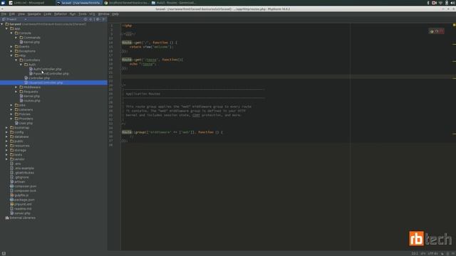The image size is (456, 256).
Task: Select phpunit.xml file
Action: pyautogui.click(x=21, y=204)
